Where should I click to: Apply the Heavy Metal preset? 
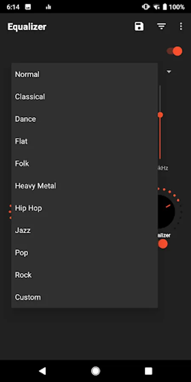tap(84, 186)
